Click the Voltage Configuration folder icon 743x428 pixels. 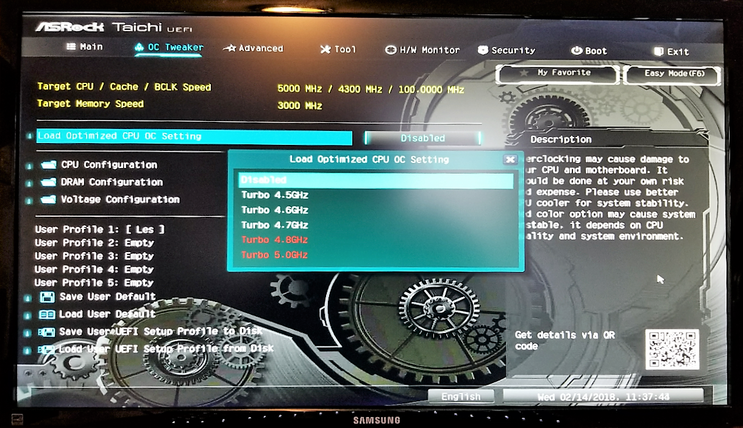point(49,200)
